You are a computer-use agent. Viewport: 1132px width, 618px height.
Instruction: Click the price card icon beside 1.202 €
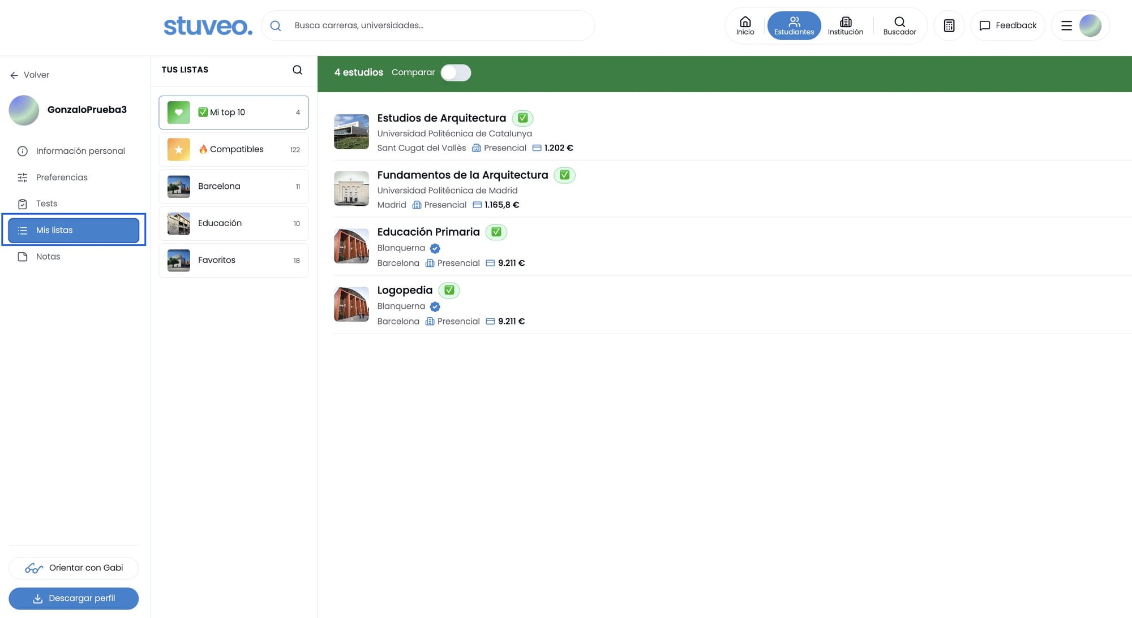click(537, 148)
